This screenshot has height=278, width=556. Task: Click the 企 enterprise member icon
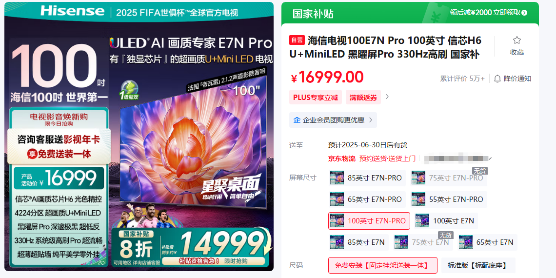point(297,120)
